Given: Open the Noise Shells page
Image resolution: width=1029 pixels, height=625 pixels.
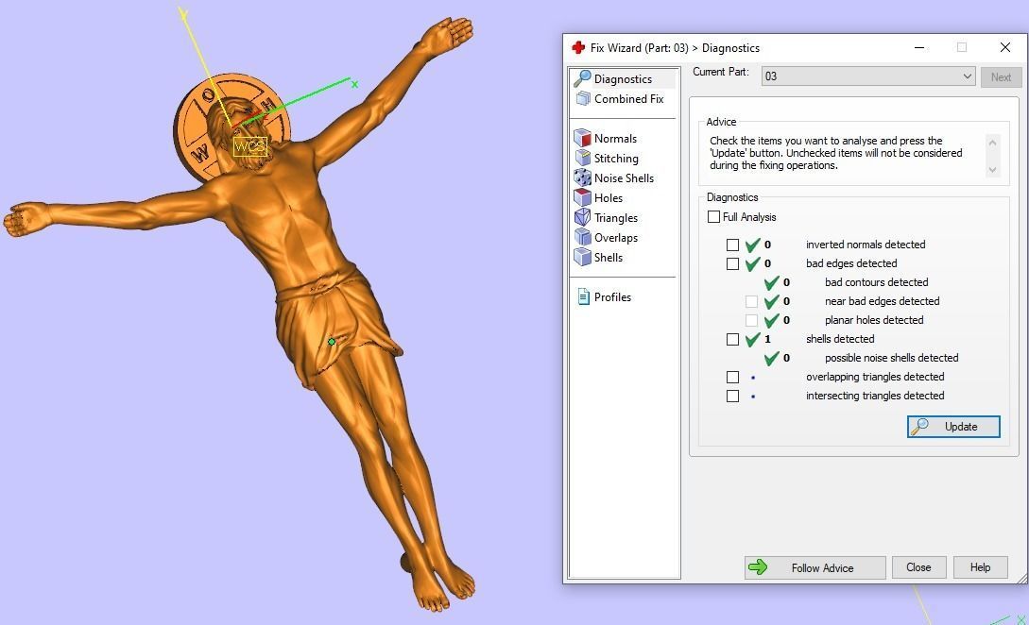Looking at the screenshot, I should [x=624, y=177].
